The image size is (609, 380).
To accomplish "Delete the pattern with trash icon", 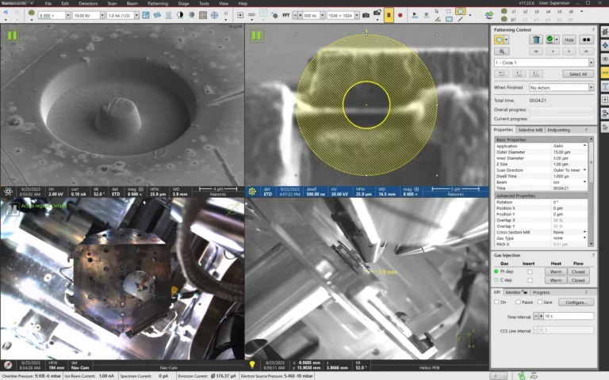I will (537, 39).
